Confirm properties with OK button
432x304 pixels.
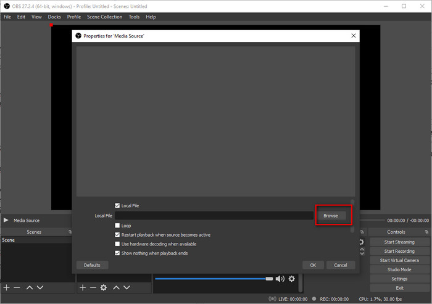point(313,265)
